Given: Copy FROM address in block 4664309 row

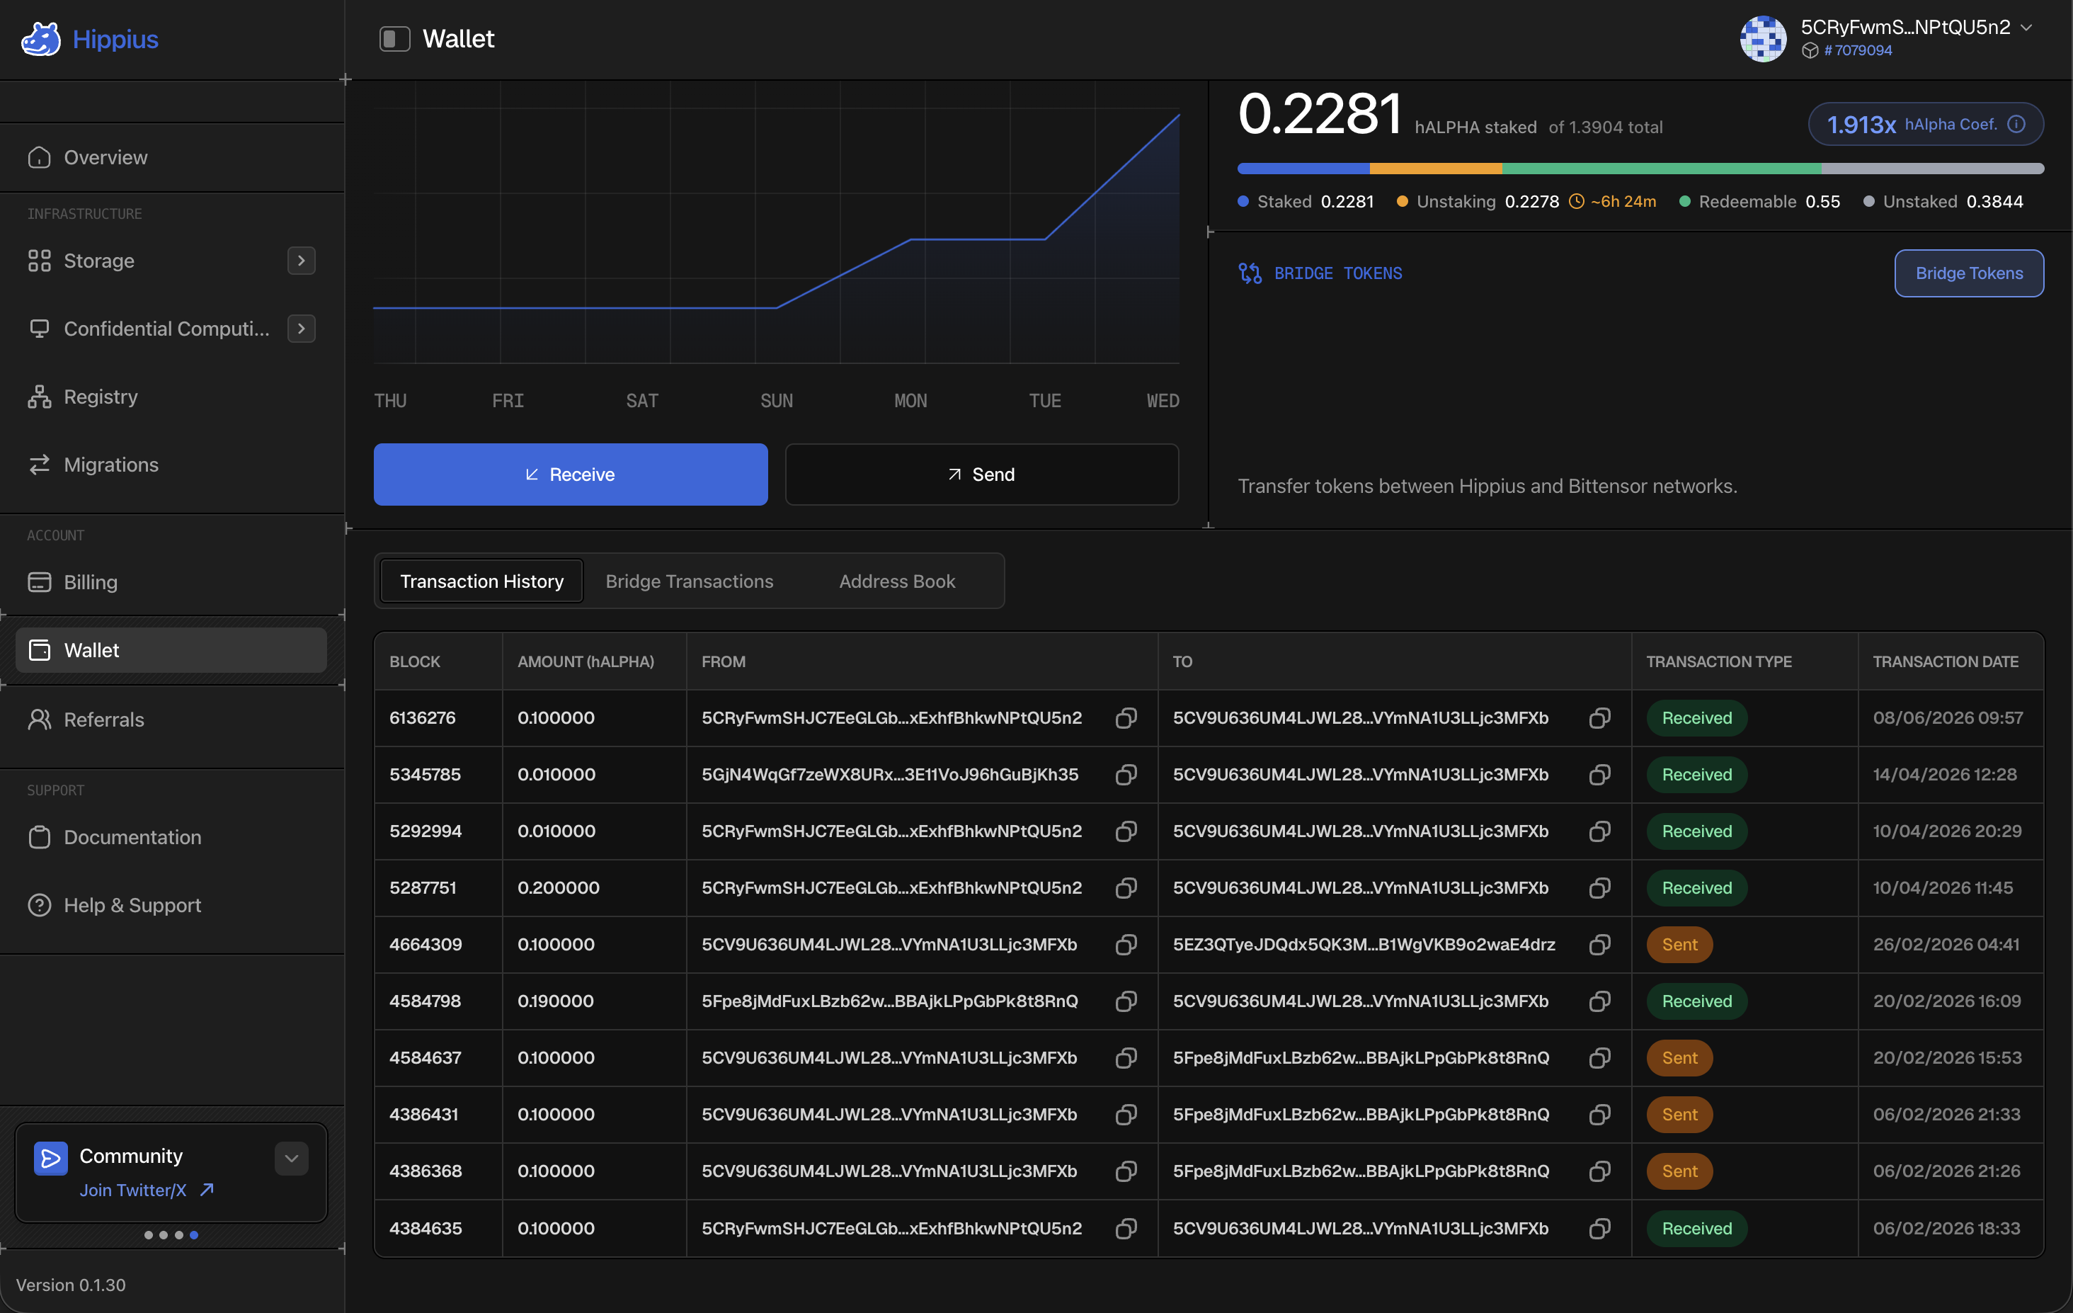Looking at the screenshot, I should tap(1125, 945).
